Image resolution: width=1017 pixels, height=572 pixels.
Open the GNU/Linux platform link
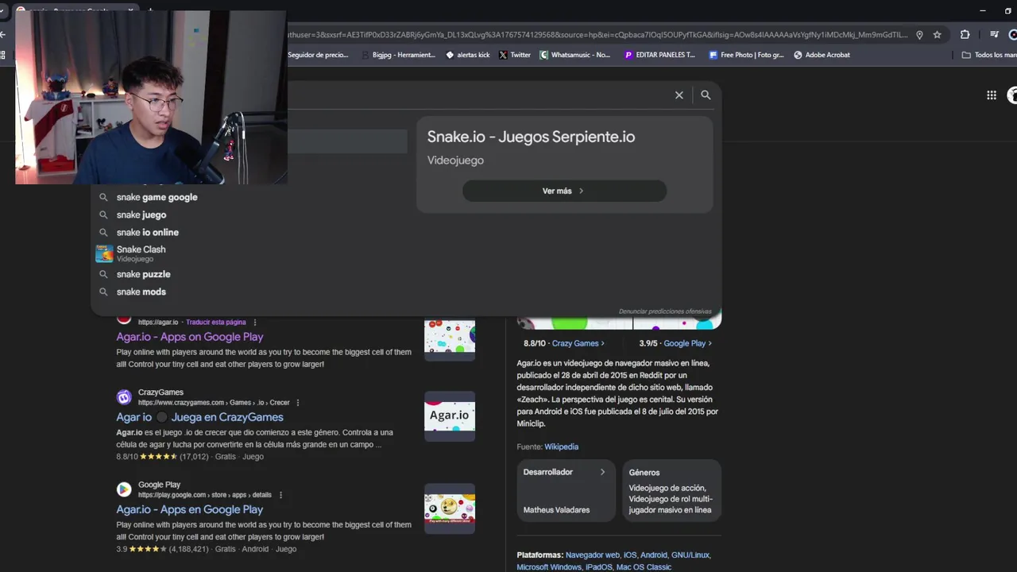tap(690, 555)
